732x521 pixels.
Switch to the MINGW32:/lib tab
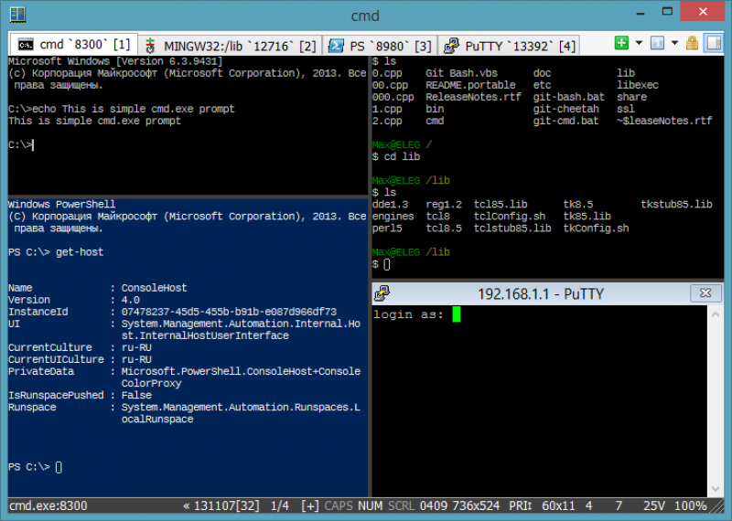[x=231, y=46]
